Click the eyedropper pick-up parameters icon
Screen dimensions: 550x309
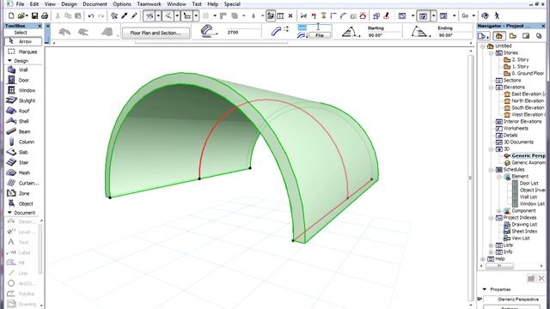point(124,15)
